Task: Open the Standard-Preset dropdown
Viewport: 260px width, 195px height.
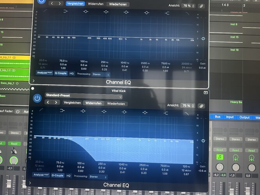Action: pyautogui.click(x=84, y=96)
